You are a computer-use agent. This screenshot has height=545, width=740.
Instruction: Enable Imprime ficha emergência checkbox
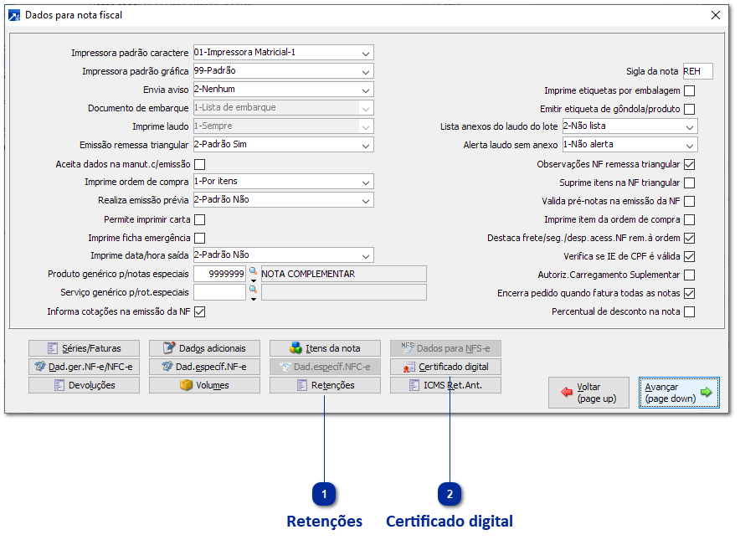199,238
